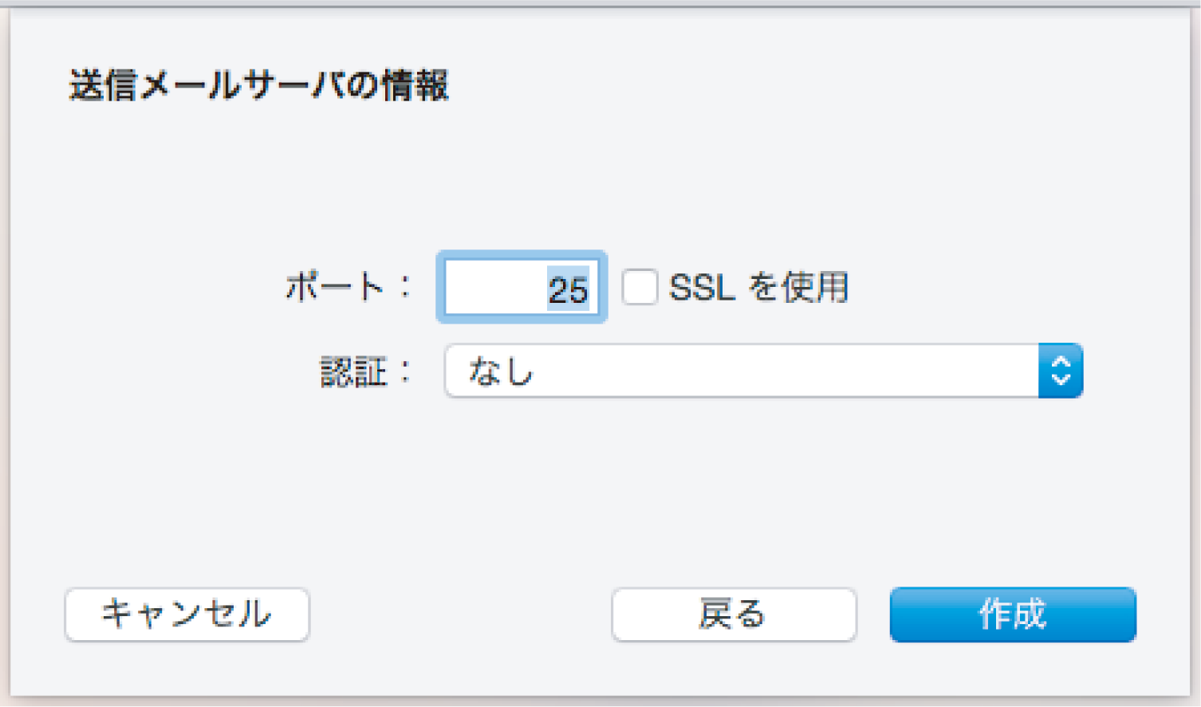Enable the SSL を使用 checkbox
This screenshot has height=707, width=1201.
click(640, 287)
